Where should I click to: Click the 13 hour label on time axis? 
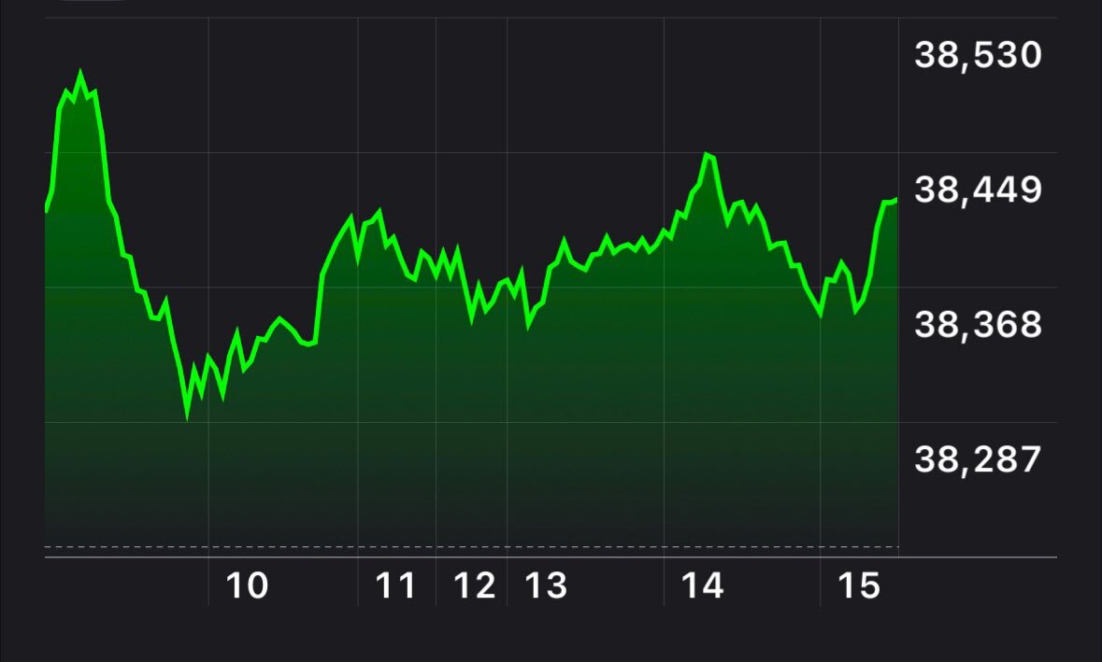(546, 585)
